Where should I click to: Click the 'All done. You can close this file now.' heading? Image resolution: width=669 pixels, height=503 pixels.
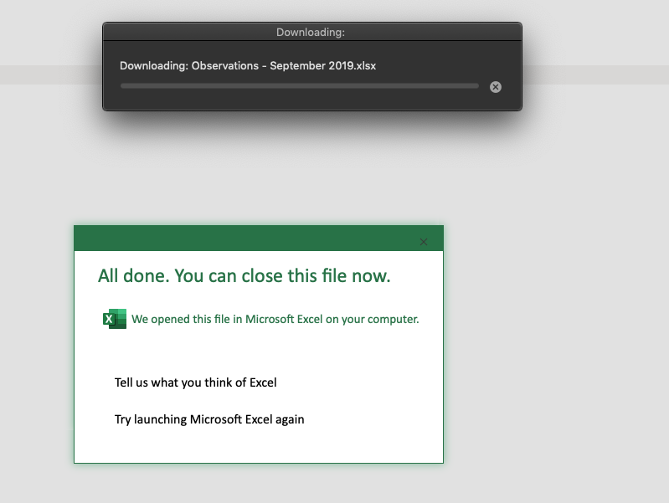(244, 275)
